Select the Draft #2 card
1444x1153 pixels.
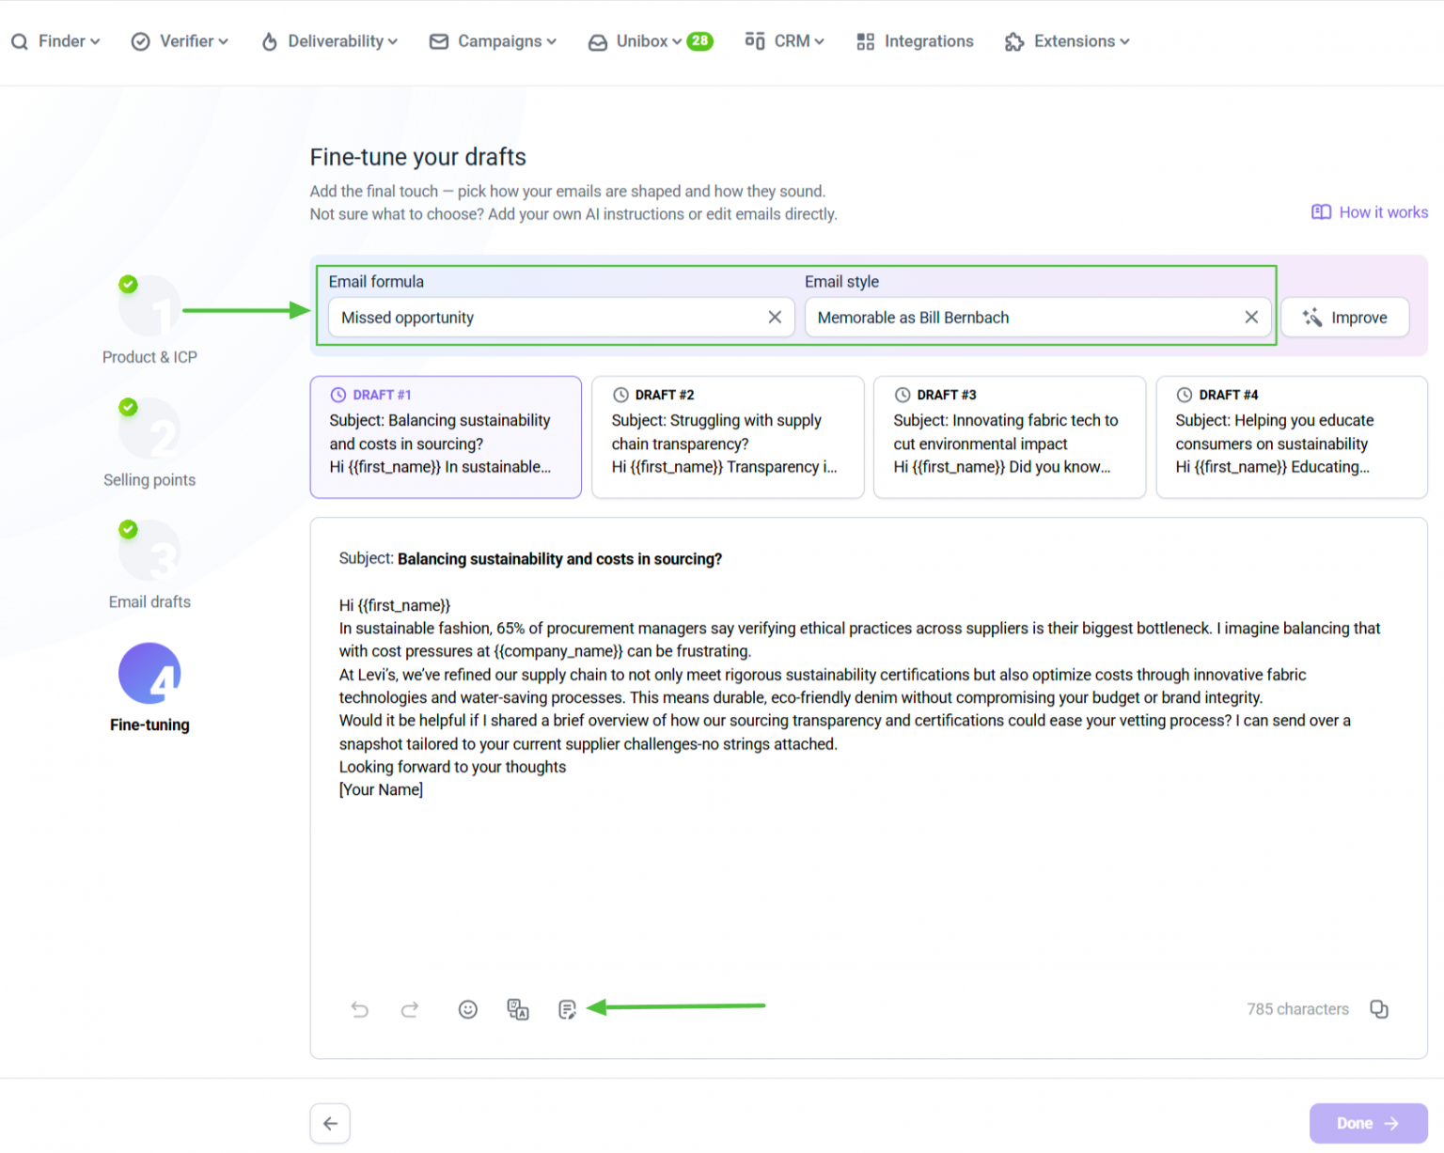[728, 437]
